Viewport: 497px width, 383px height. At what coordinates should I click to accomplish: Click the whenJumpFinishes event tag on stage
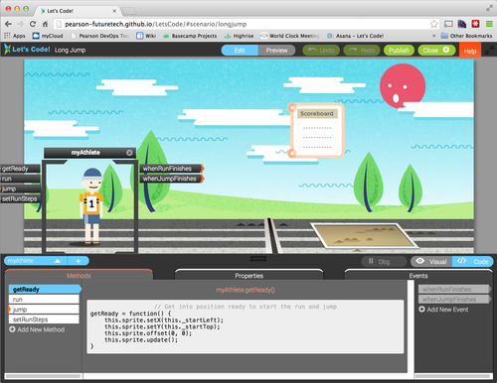pyautogui.click(x=171, y=179)
